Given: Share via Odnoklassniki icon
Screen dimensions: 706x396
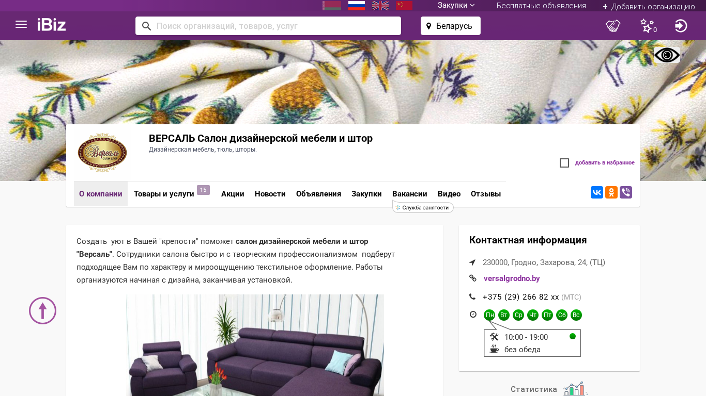Looking at the screenshot, I should click(611, 192).
